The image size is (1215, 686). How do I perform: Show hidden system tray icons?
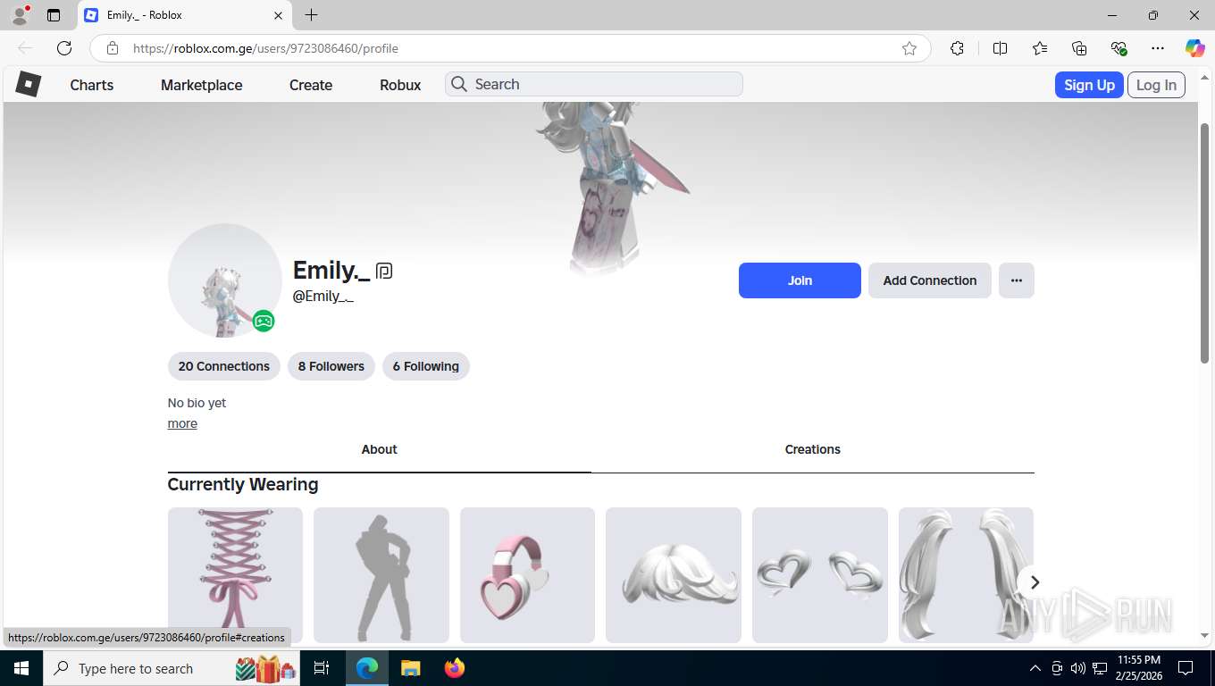pos(1035,668)
